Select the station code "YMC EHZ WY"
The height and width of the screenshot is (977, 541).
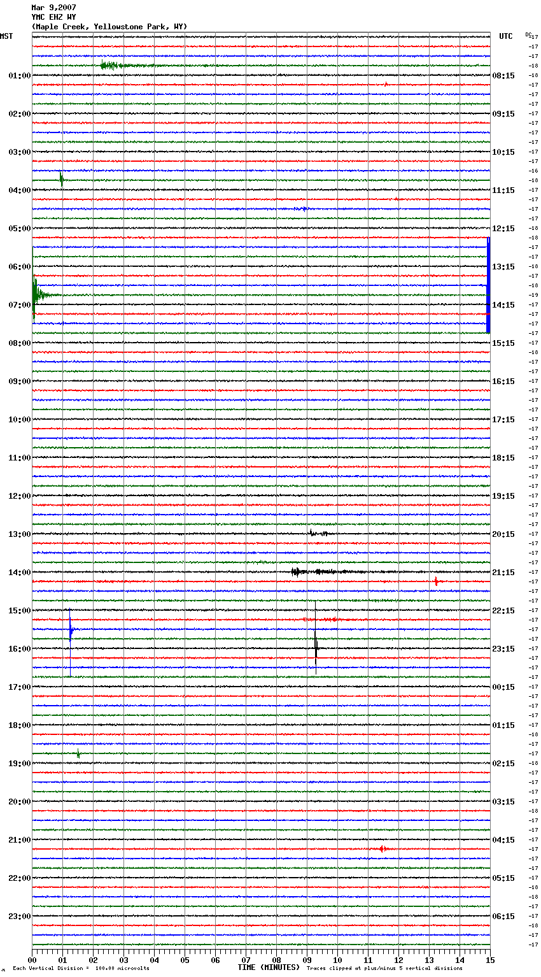(x=53, y=17)
